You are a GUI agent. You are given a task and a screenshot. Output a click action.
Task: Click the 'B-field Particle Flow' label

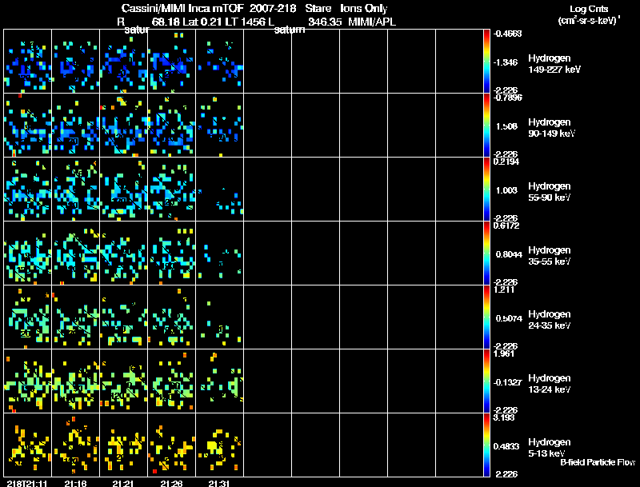click(x=598, y=462)
